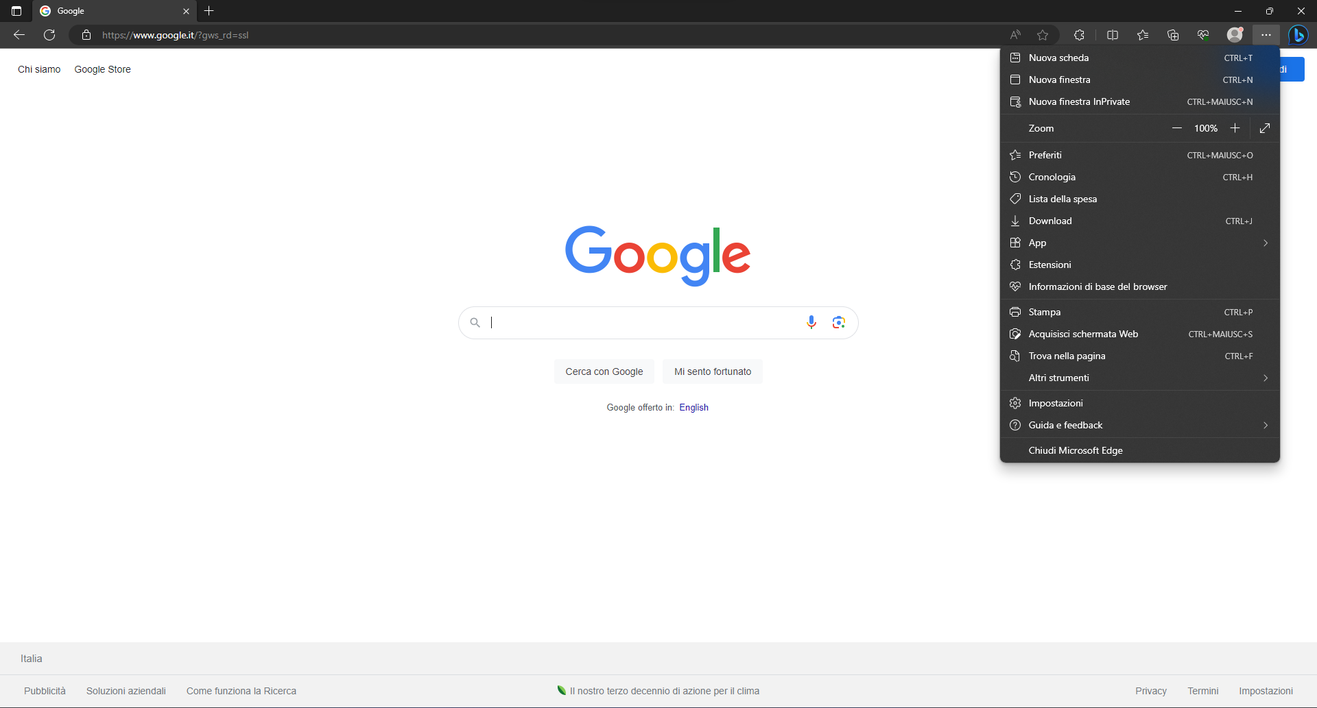The image size is (1317, 708).
Task: Start voice search with microphone icon
Action: pos(811,322)
